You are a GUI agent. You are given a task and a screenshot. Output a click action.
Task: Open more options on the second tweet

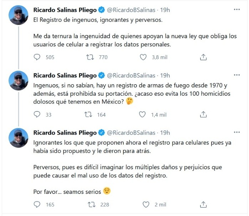click(x=237, y=75)
